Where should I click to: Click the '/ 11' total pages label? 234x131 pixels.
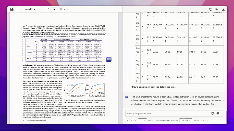(60, 9)
